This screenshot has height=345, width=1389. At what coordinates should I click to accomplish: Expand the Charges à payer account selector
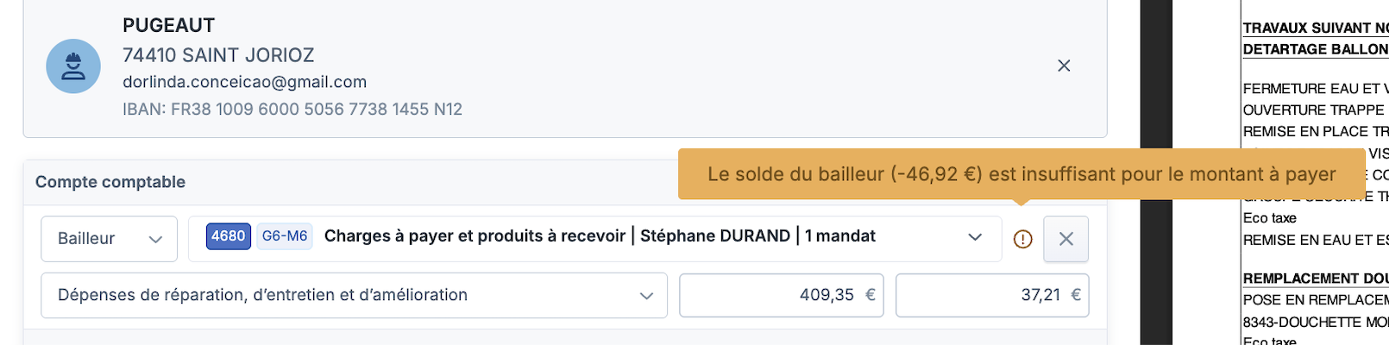click(x=974, y=237)
